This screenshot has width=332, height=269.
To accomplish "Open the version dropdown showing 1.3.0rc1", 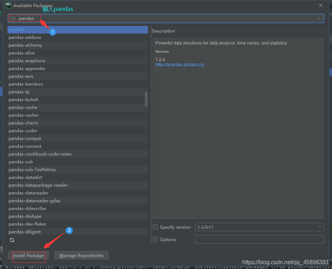I will click(x=259, y=227).
